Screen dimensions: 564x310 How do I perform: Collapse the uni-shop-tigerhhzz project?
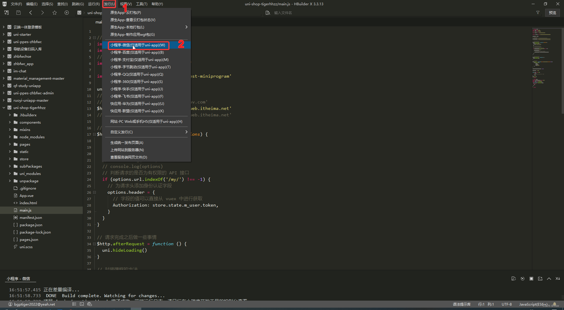click(x=4, y=108)
